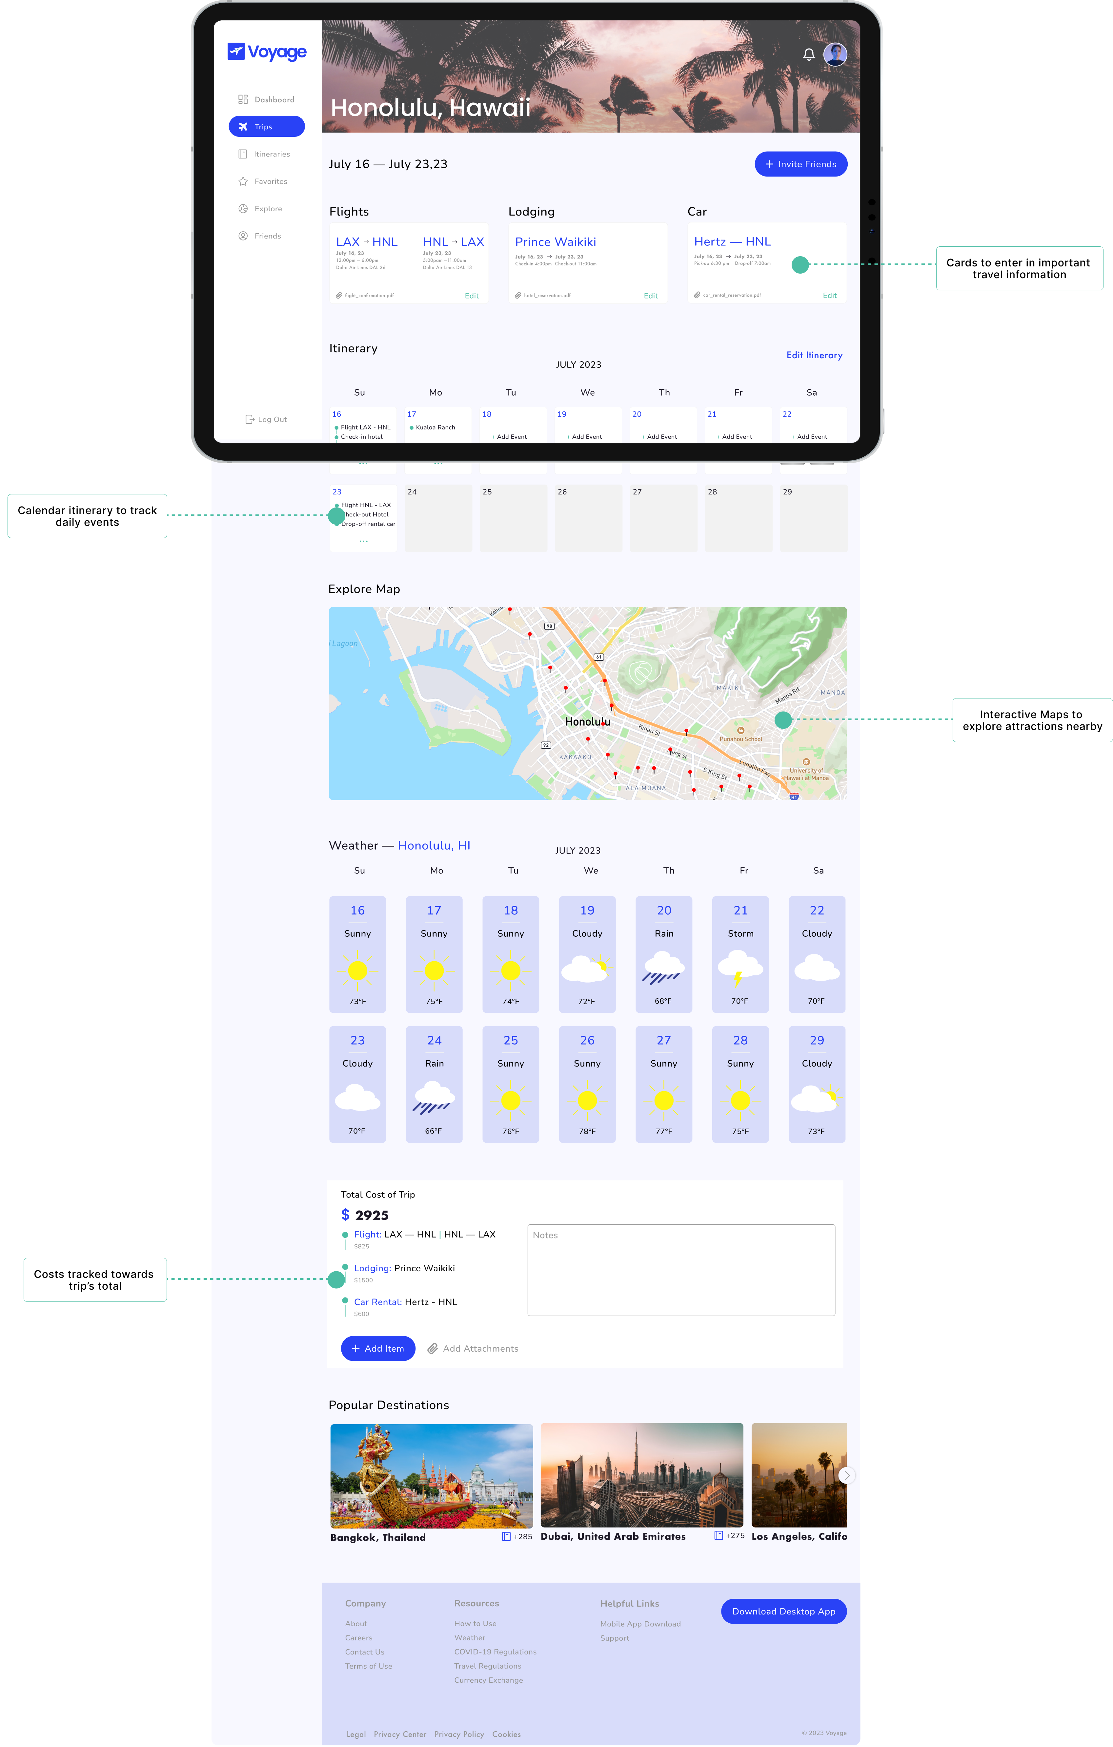Screen dimensions: 1113x1747
Task: Click the Honolulu, HI weather location link
Action: click(434, 845)
